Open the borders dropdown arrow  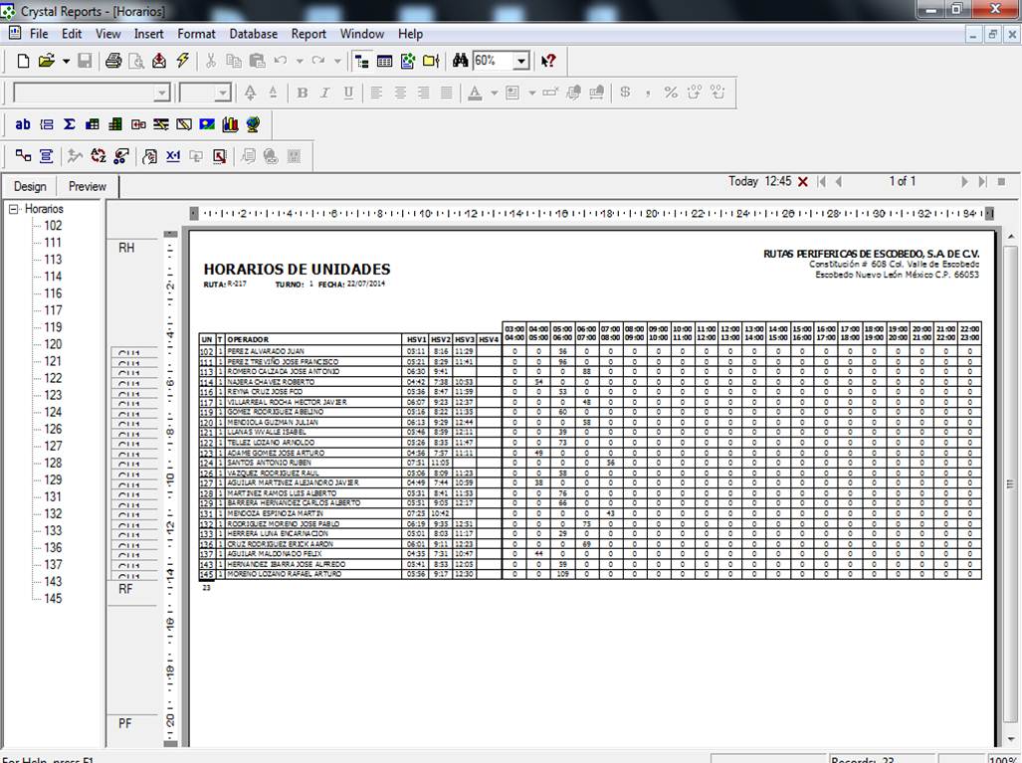pyautogui.click(x=531, y=94)
